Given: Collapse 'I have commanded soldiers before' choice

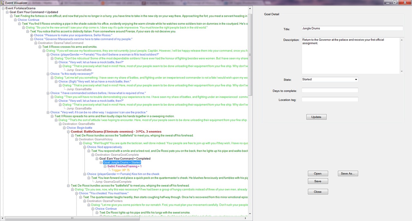Looking at the screenshot, I should pyautogui.click(x=48, y=93).
